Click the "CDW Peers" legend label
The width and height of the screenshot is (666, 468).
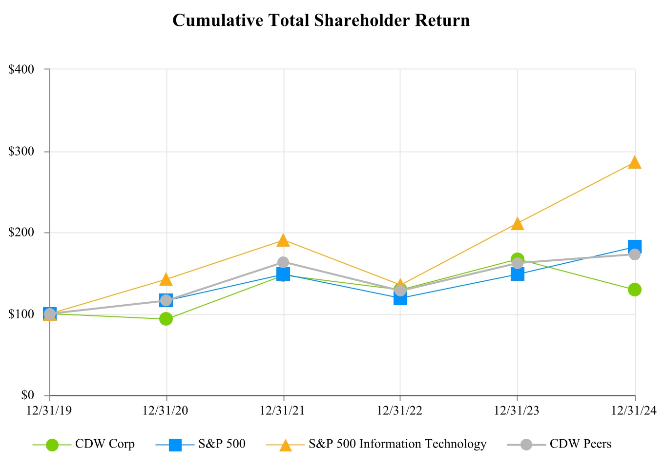click(x=580, y=444)
